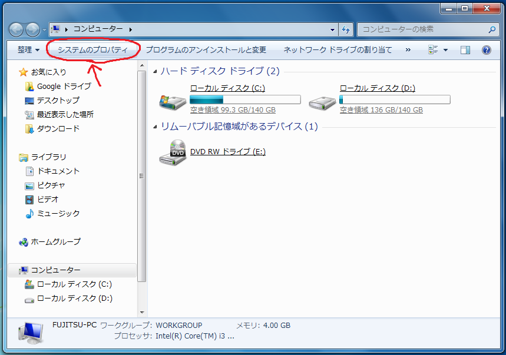Click the ホームグループ spheres icon

coord(23,242)
